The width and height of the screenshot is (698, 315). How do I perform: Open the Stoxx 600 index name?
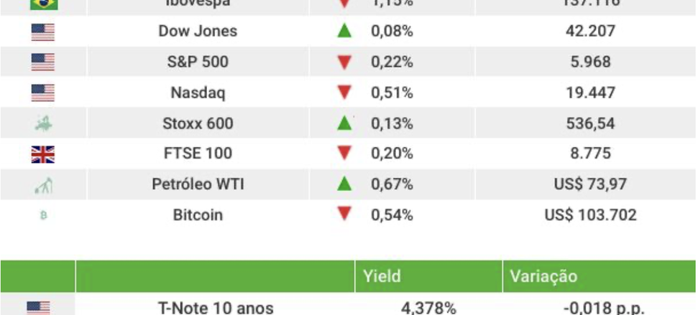click(198, 123)
